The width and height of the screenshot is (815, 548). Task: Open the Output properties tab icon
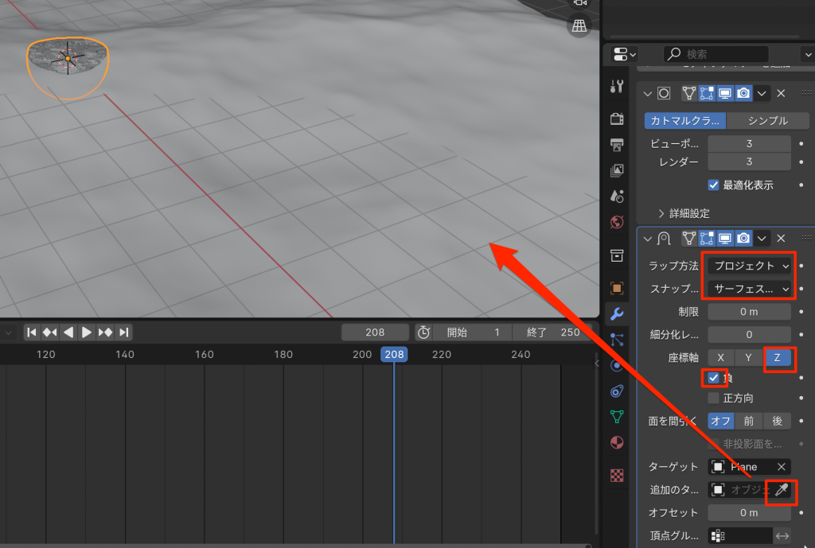pyautogui.click(x=617, y=145)
